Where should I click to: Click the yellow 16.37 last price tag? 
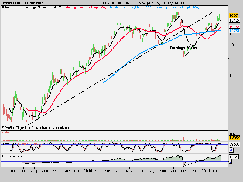(233, 15)
